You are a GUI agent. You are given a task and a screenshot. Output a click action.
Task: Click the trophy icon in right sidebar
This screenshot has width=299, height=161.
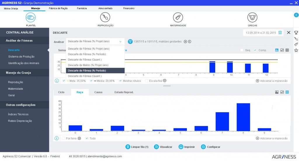(x=296, y=33)
